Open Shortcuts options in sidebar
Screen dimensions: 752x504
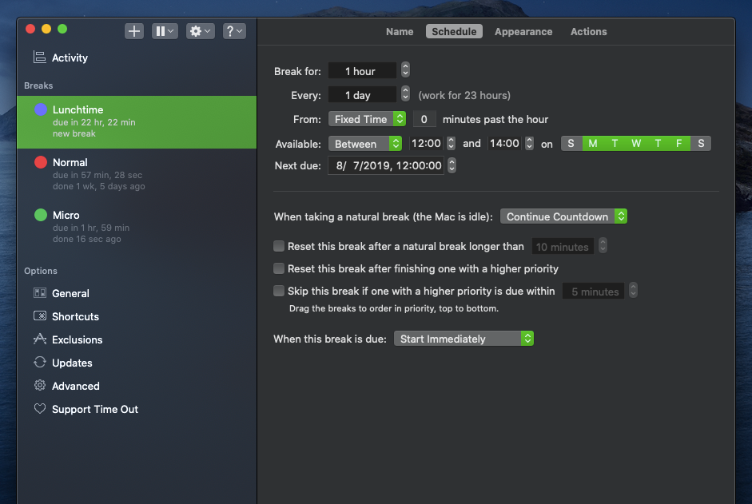point(75,316)
